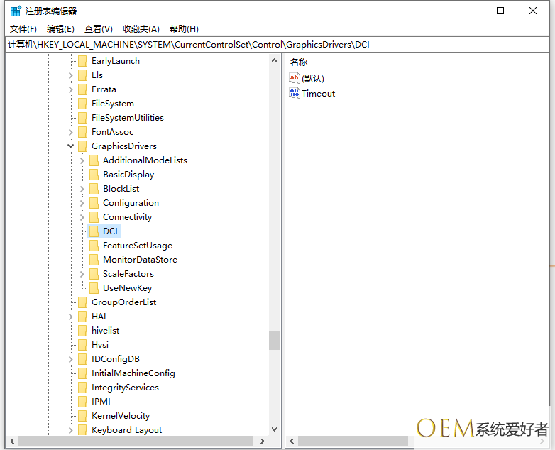This screenshot has width=555, height=450.
Task: Click the (默认) string value icon
Action: point(295,78)
